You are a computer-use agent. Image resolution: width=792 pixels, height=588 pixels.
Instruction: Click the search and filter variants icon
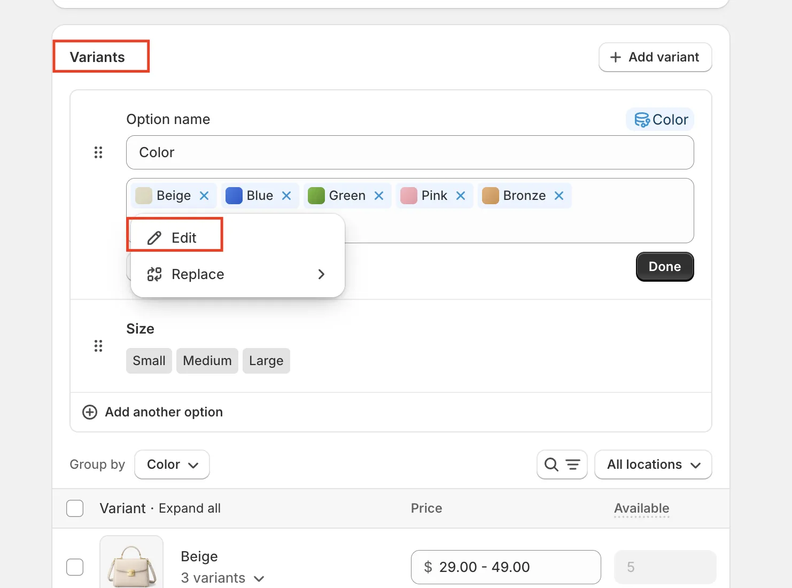coord(562,465)
